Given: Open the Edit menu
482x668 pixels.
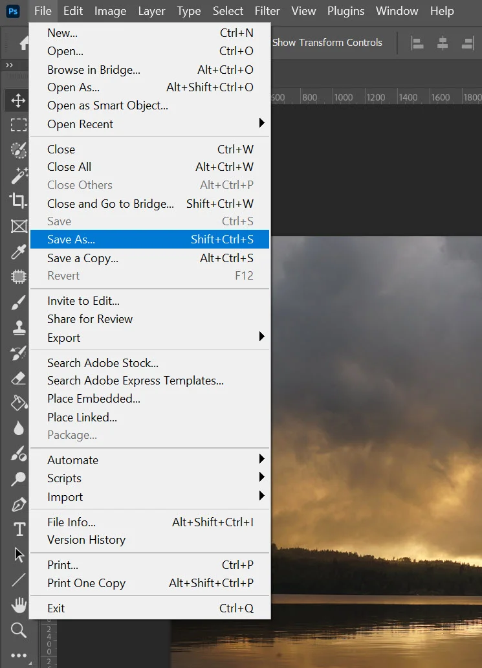Looking at the screenshot, I should (73, 11).
